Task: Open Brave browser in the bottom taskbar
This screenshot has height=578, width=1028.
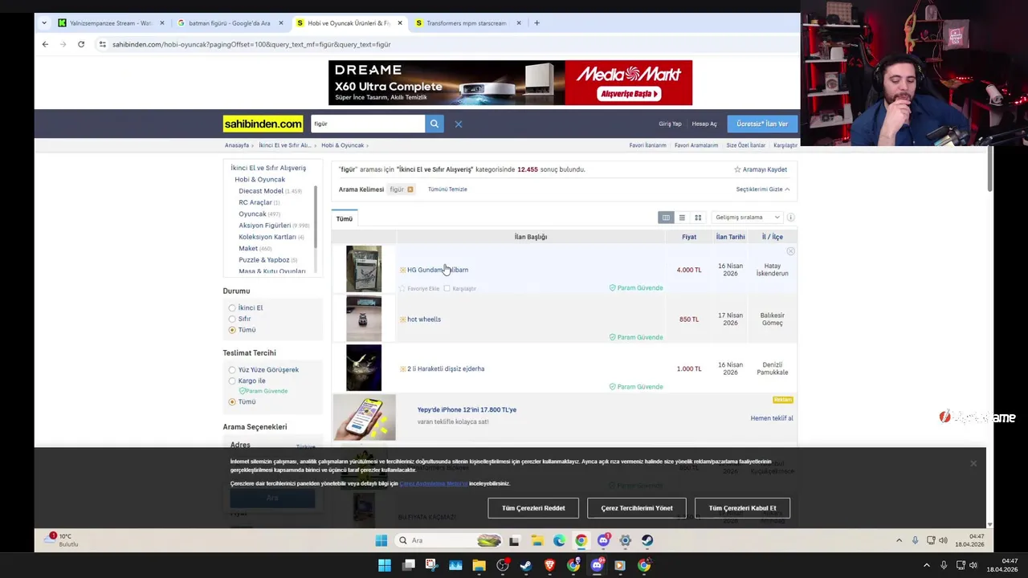Action: [x=549, y=565]
